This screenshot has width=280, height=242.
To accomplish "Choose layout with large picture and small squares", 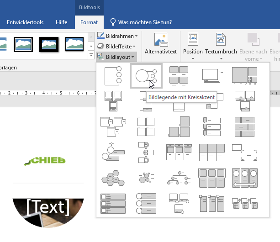I will (x=245, y=76).
